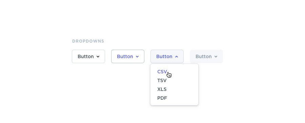Open the purple-text white Button dropdown

pyautogui.click(x=128, y=56)
